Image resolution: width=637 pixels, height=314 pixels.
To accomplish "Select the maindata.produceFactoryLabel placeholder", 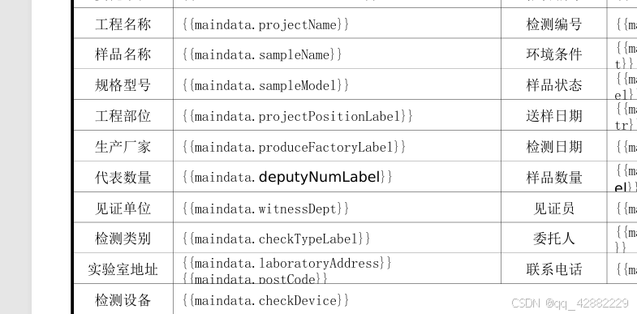I will tap(294, 147).
